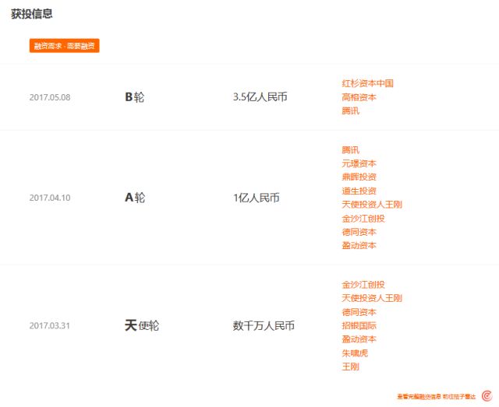This screenshot has height=407, width=499.
Task: Open investor 红杉资本中国 in B轮
Action: click(x=367, y=83)
